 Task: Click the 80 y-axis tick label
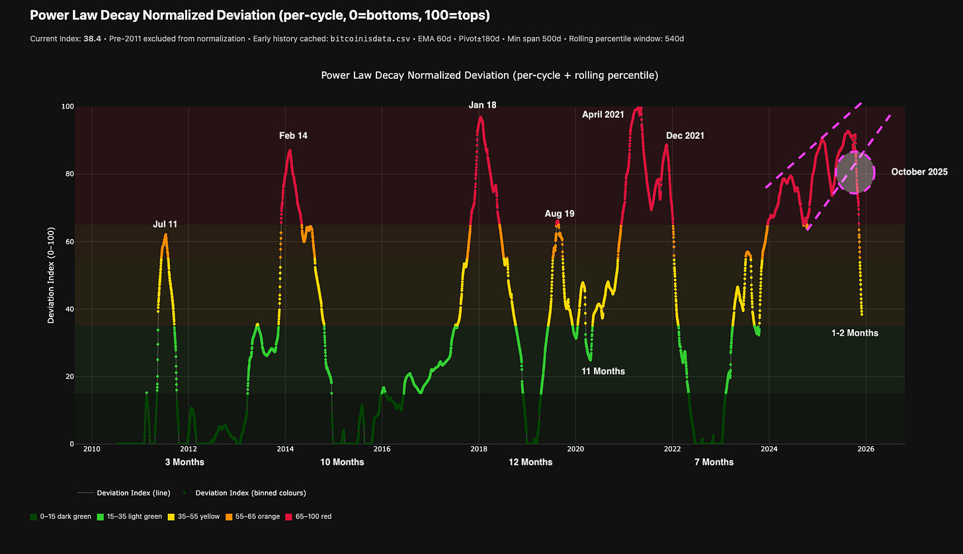(69, 174)
